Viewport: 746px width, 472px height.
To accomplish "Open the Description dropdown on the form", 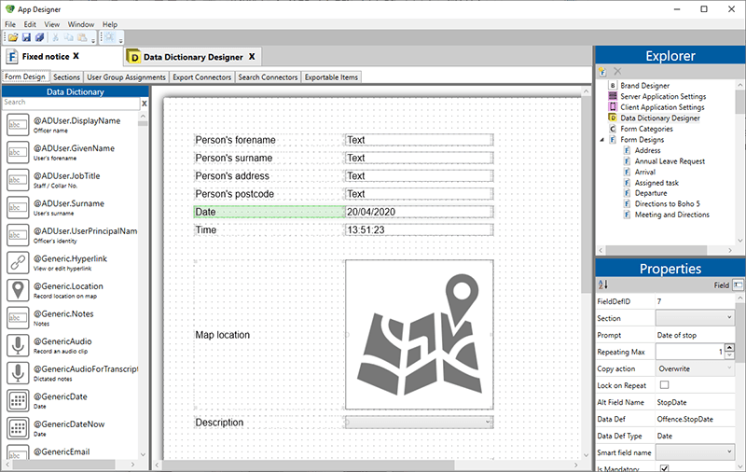I will tap(488, 423).
